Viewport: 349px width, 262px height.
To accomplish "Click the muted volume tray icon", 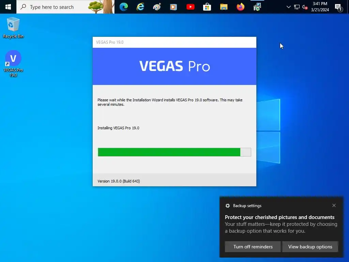I will (x=305, y=7).
